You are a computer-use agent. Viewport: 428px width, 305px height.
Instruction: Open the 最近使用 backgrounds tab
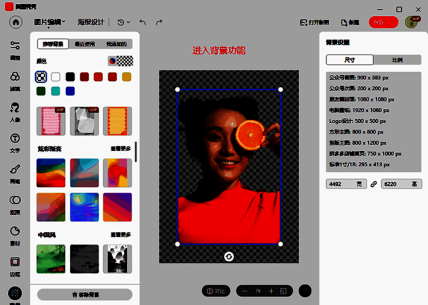(85, 44)
